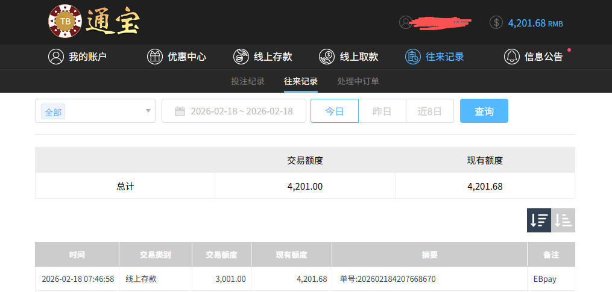612x292 pixels.
Task: Click the 通宝 TB chip logo
Action: [x=65, y=21]
